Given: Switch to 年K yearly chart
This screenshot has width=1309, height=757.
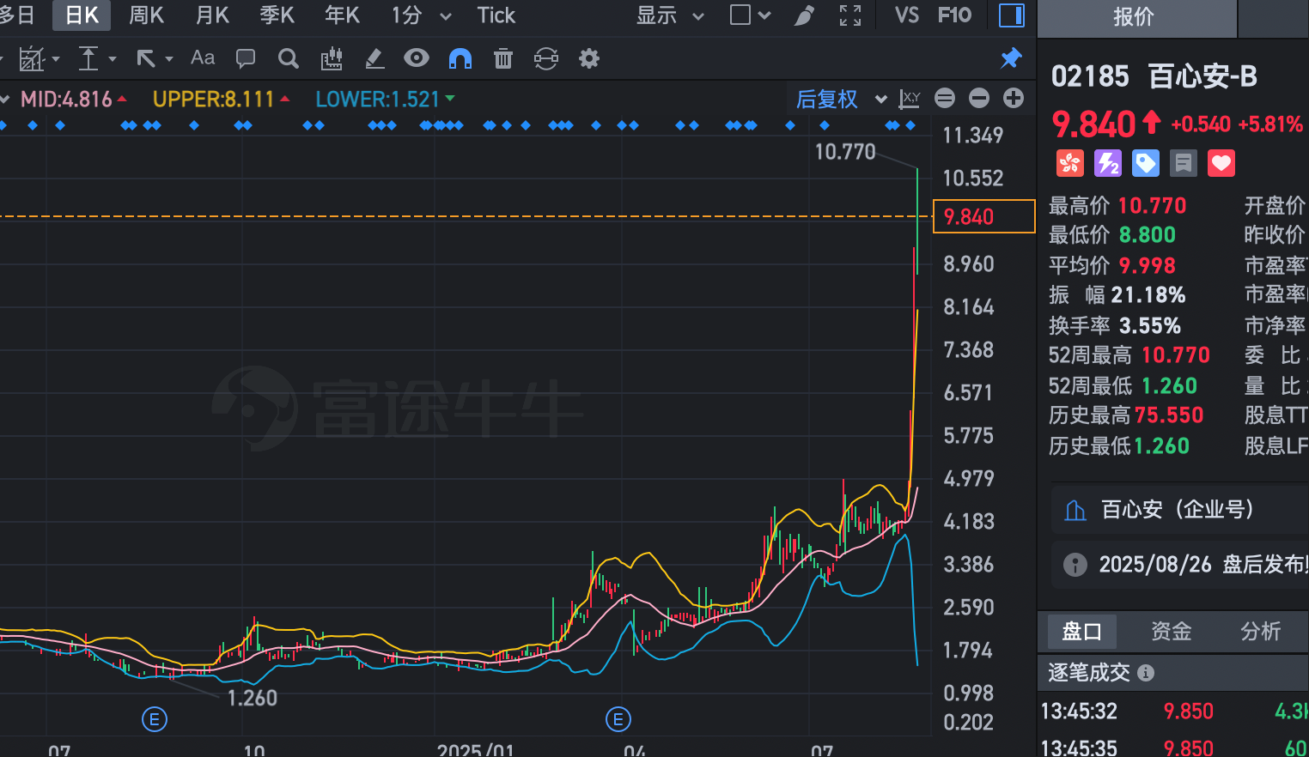Looking at the screenshot, I should [342, 15].
